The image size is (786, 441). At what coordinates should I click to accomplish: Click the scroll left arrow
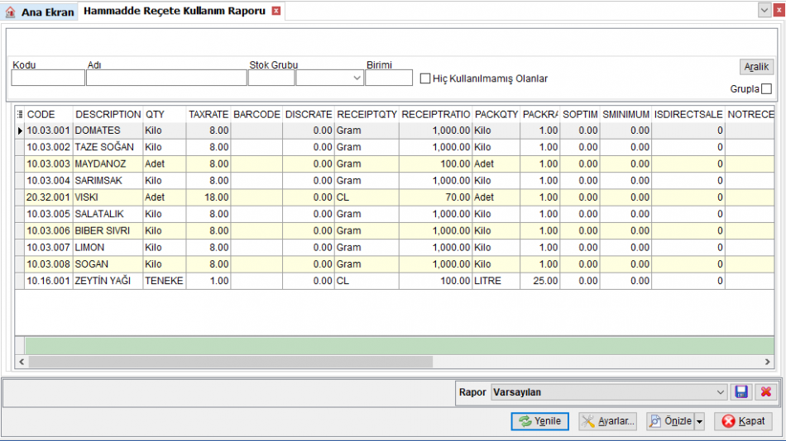(x=22, y=362)
